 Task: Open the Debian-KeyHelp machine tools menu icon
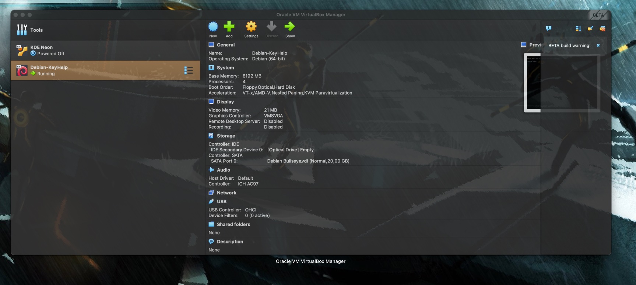pos(189,70)
